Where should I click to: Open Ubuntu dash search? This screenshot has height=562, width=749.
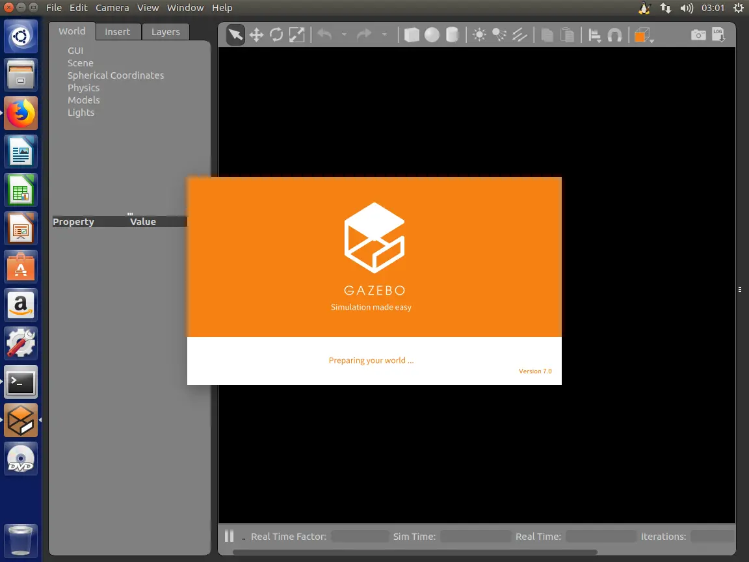[21, 36]
